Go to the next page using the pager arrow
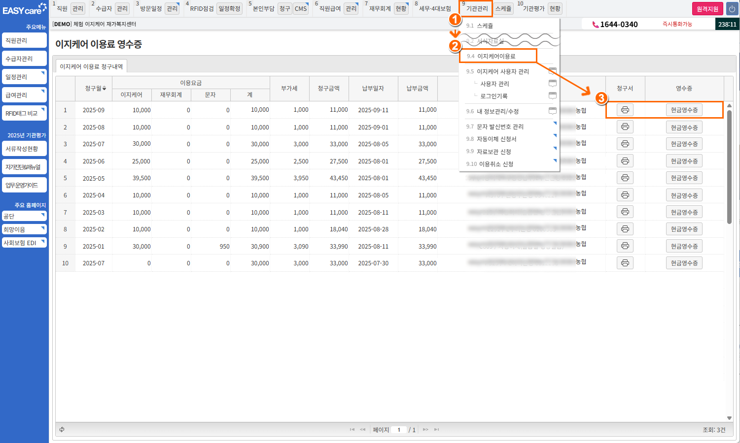Image resolution: width=740 pixels, height=443 pixels. tap(425, 429)
